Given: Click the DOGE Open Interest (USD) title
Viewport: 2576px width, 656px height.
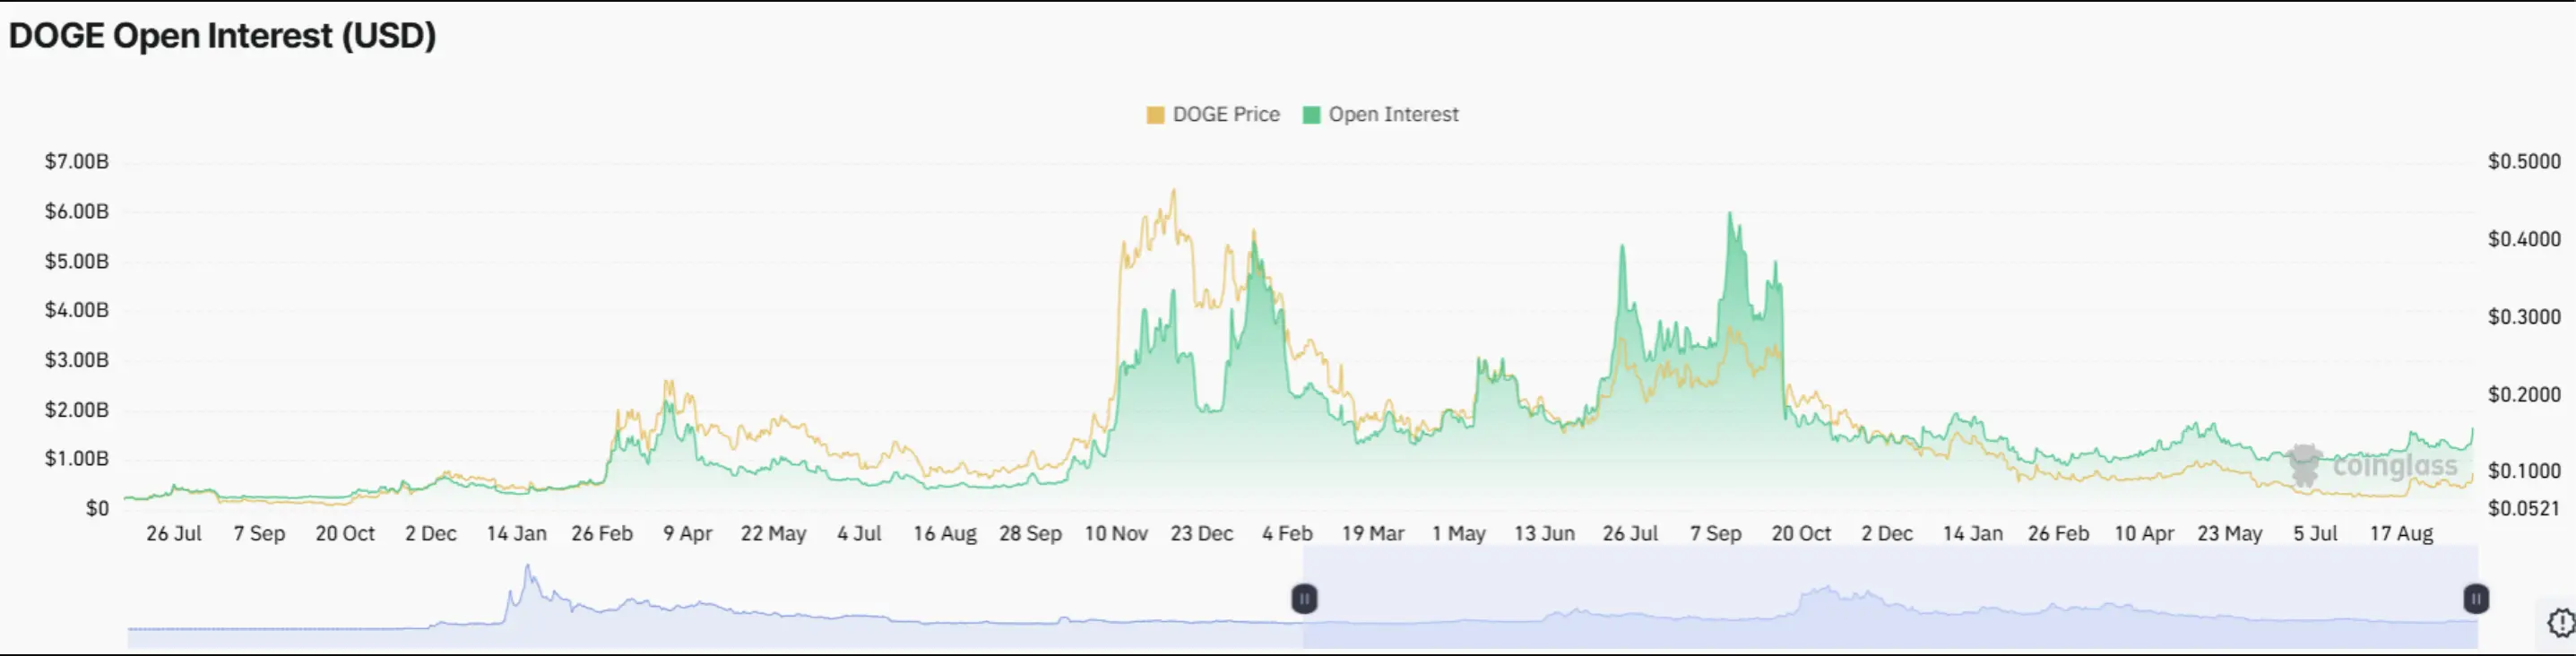Looking at the screenshot, I should (x=222, y=35).
